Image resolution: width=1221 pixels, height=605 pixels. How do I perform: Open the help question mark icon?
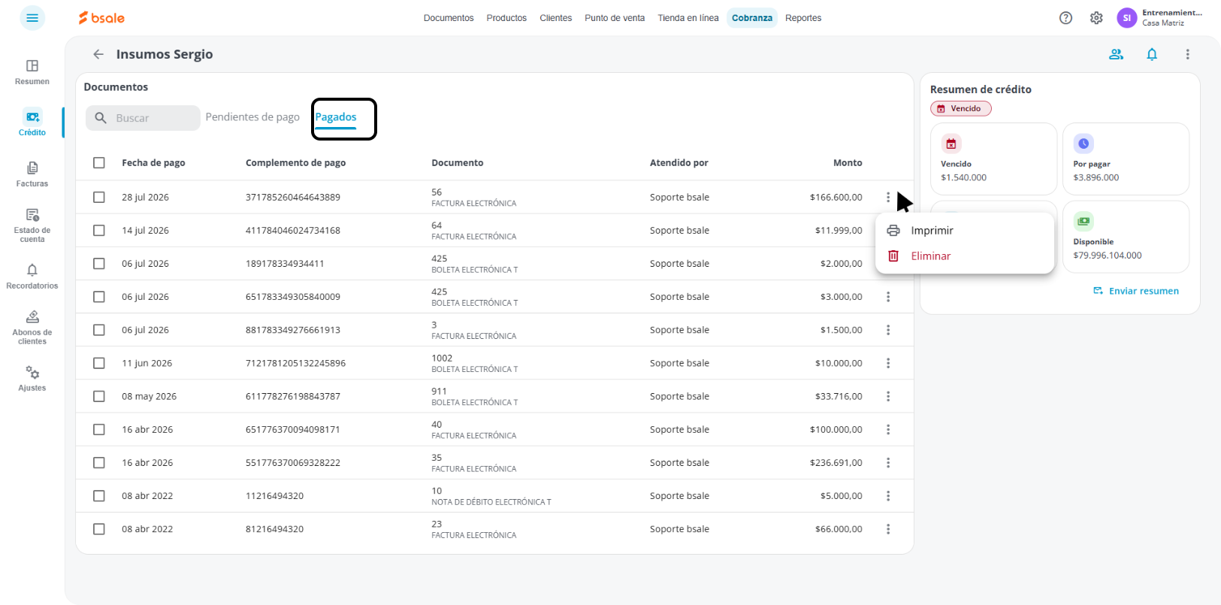tap(1065, 18)
